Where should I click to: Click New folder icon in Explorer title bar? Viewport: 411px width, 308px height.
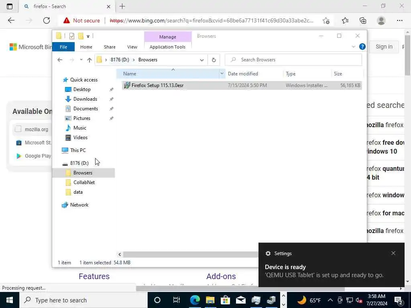click(x=81, y=36)
